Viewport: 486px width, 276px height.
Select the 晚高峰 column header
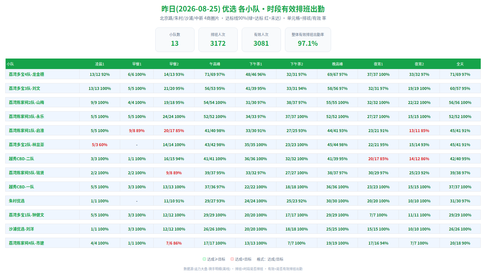pos(337,64)
